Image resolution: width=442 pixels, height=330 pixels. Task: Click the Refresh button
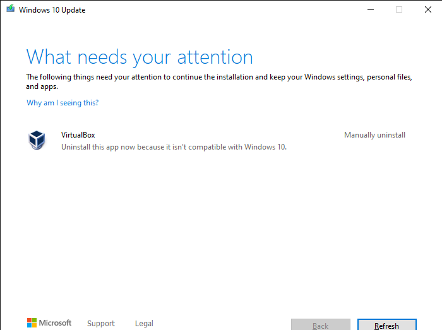386,325
